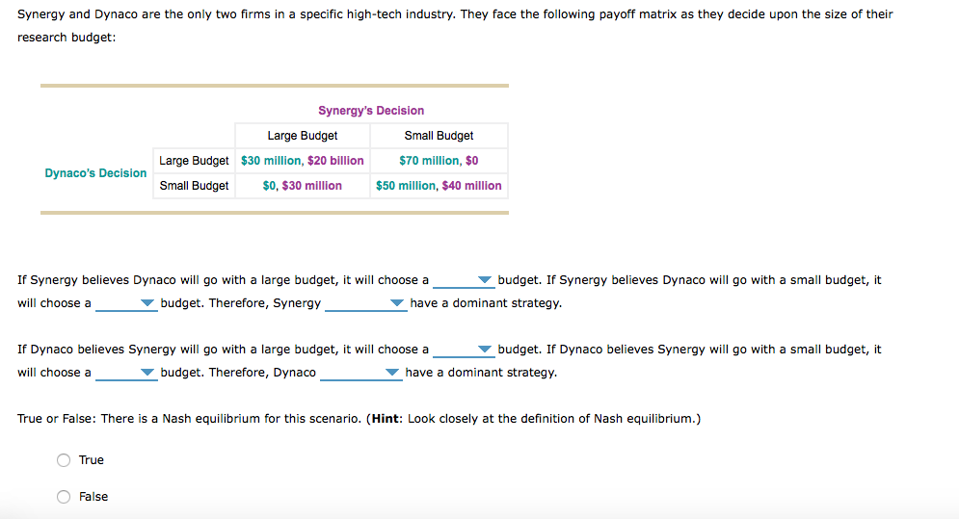Expand the Dynaco dominant strategy dropdown
The width and height of the screenshot is (959, 519).
360,374
